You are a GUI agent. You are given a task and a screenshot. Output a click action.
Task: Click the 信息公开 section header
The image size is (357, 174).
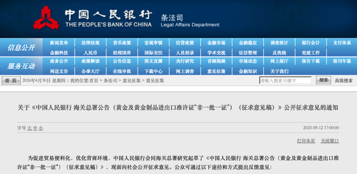[21, 48]
